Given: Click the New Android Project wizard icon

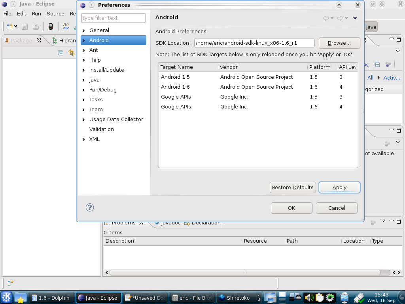Looking at the screenshot, I should [66, 26].
